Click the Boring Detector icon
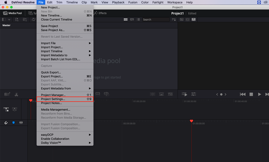Image resolution: width=269 pixels, height=162 pixels. pyautogui.click(x=7, y=94)
